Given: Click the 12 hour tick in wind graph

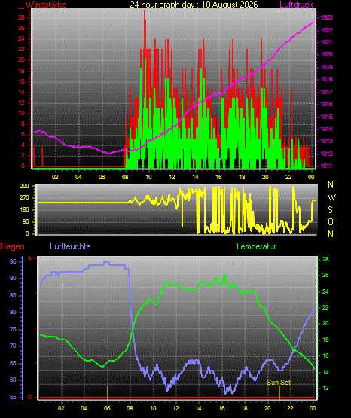Looking at the screenshot, I should (172, 177).
